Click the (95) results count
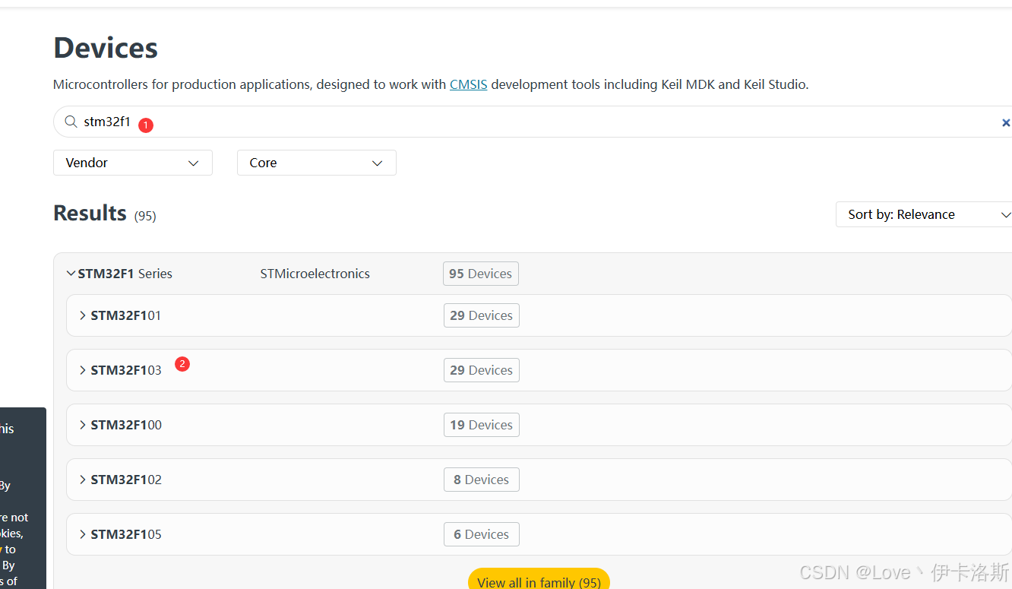The width and height of the screenshot is (1012, 589). click(x=145, y=216)
